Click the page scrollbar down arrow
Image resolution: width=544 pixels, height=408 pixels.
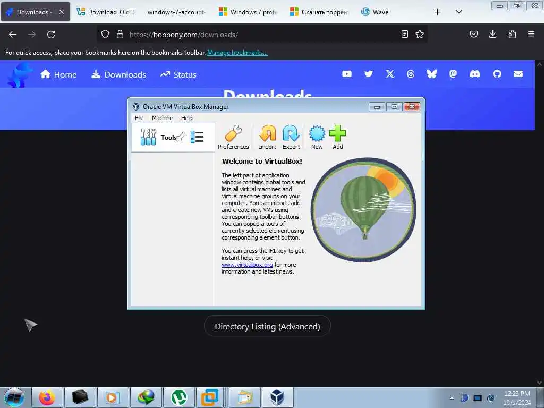pyautogui.click(x=540, y=382)
